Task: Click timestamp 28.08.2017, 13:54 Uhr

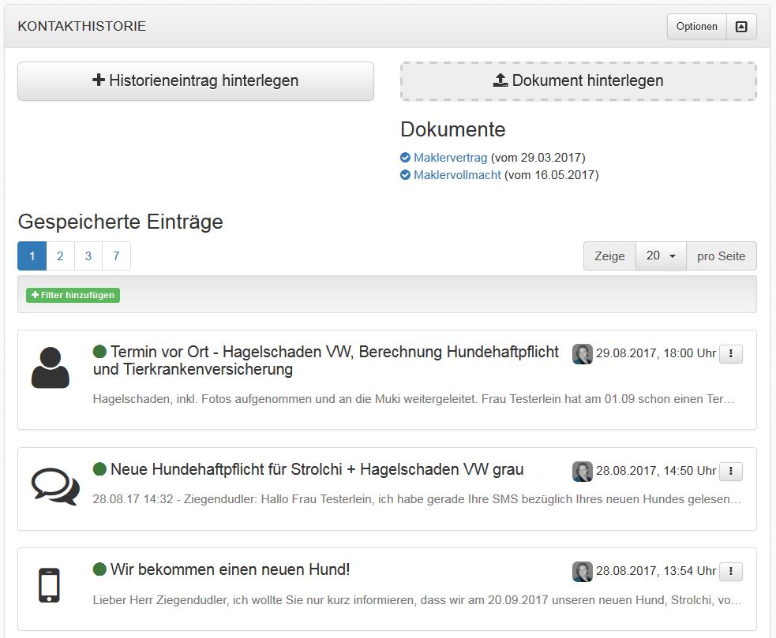Action: point(656,571)
